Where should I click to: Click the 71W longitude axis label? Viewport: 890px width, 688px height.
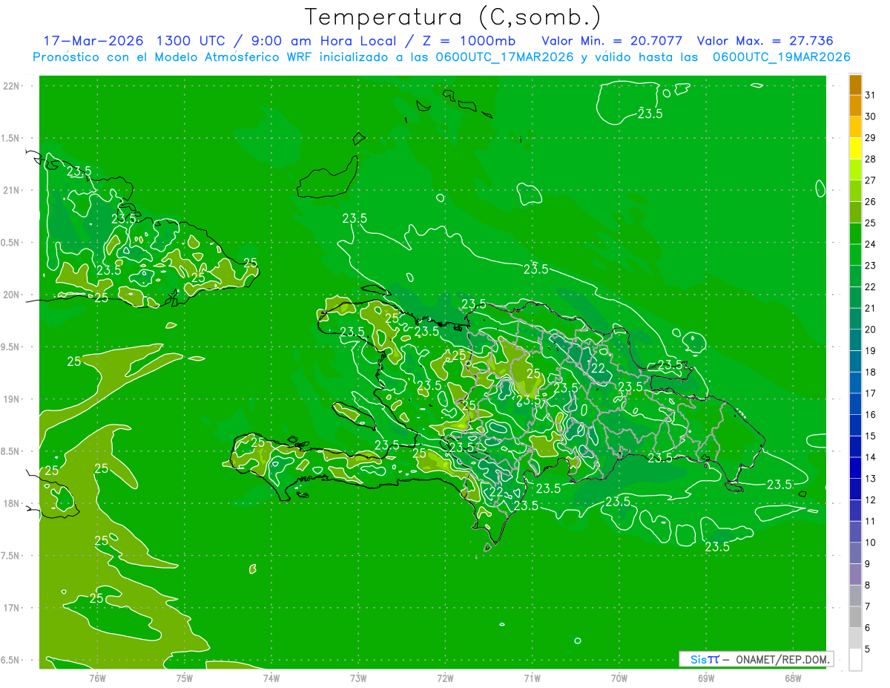(x=532, y=678)
